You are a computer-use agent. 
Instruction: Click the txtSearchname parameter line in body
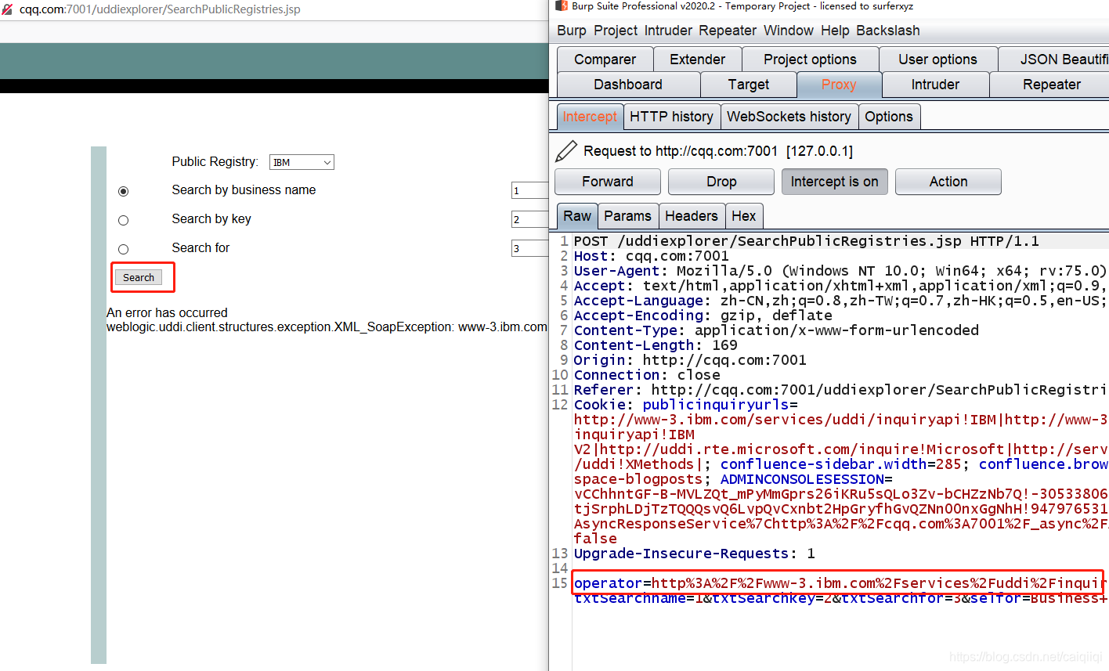tap(840, 598)
